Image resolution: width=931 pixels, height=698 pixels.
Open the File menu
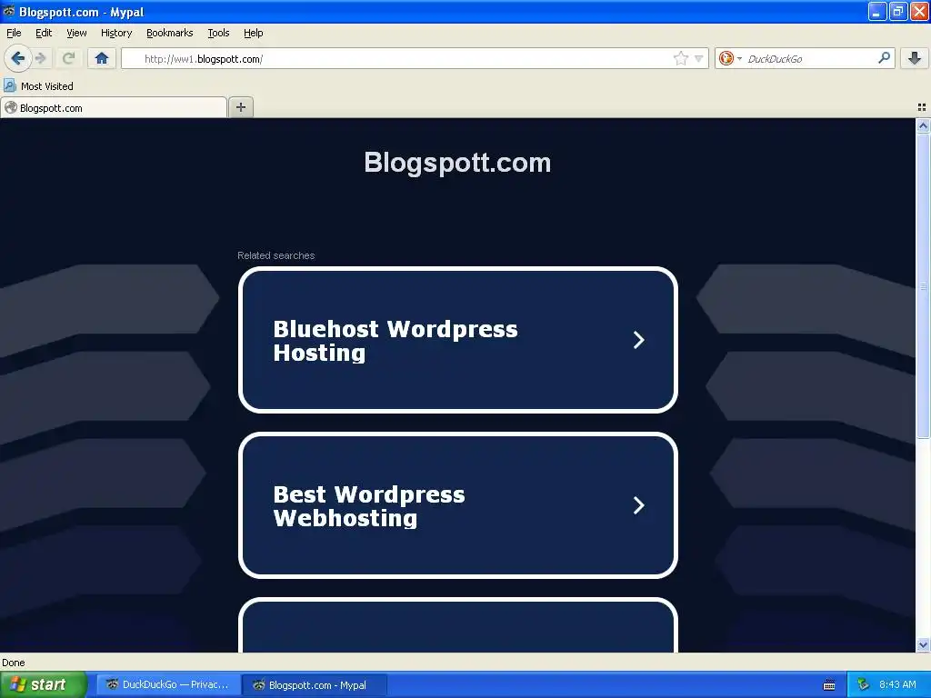click(14, 34)
